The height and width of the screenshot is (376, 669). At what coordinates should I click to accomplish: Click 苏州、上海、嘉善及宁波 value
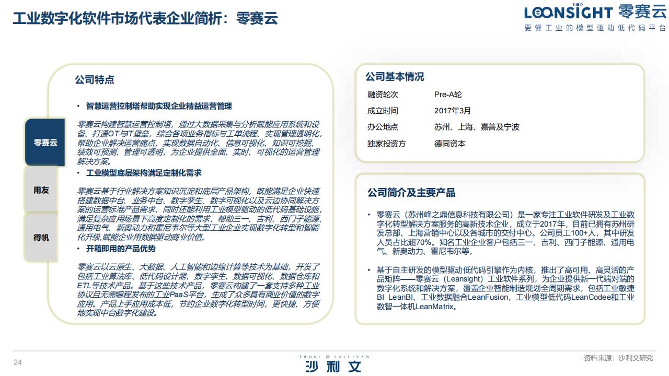tap(477, 127)
